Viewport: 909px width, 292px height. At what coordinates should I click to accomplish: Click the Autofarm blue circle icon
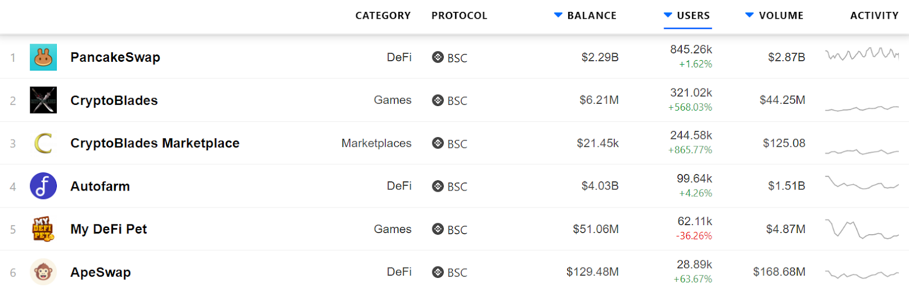(43, 186)
